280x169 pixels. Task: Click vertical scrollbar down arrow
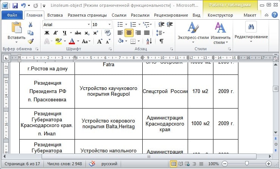click(x=275, y=133)
